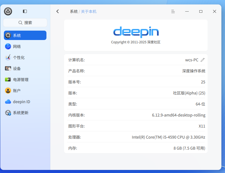Click the Control Center gear logo
The image size is (225, 173).
pos(8,11)
